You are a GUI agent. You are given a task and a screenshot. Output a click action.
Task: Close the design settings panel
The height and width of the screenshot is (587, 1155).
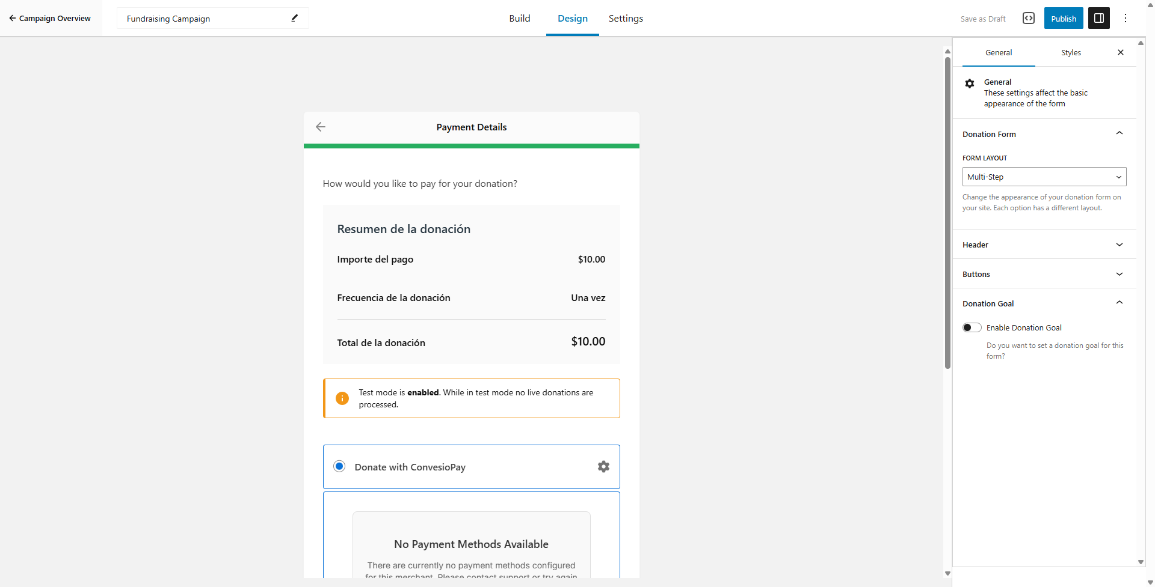tap(1121, 52)
